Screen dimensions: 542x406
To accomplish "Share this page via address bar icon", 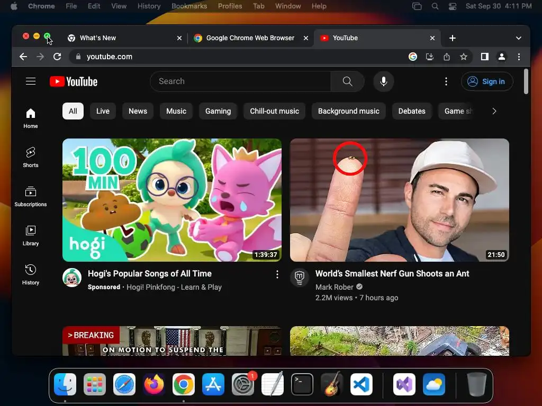I will click(x=447, y=57).
